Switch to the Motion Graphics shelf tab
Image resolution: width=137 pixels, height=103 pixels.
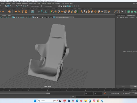coord(62,9)
